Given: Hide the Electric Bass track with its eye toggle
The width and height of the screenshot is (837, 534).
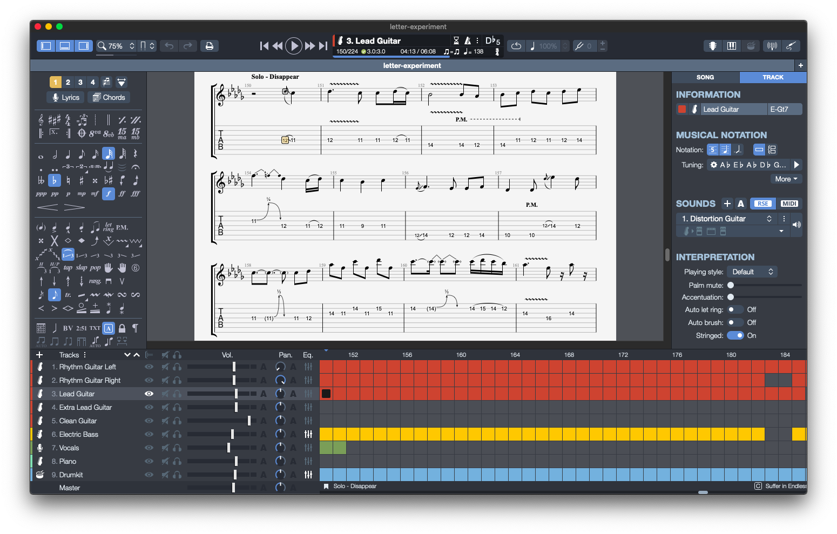Looking at the screenshot, I should [148, 434].
